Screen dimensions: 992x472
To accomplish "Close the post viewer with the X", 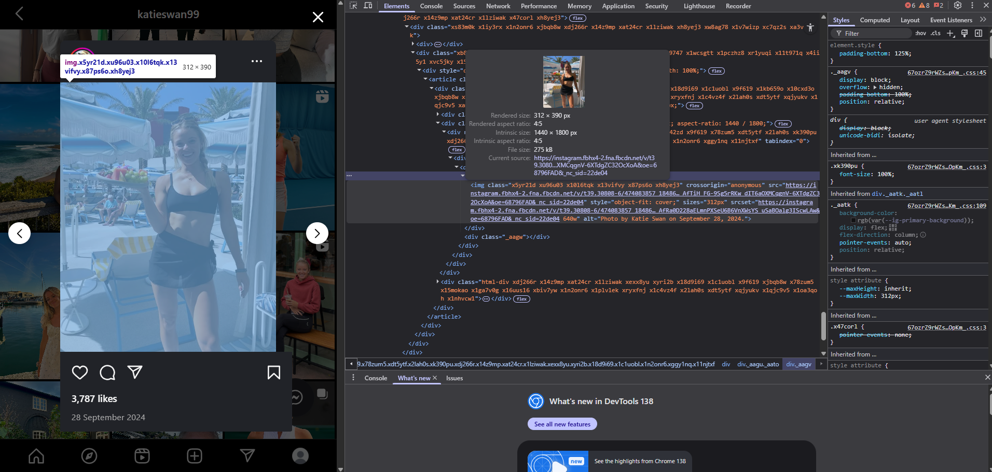I will pyautogui.click(x=318, y=17).
